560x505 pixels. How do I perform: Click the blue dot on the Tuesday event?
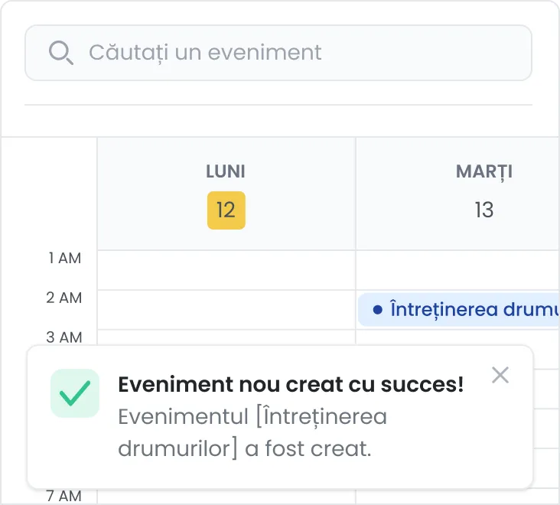click(377, 310)
